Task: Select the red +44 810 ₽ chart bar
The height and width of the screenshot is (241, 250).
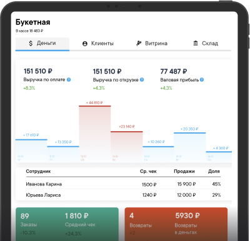Action: pyautogui.click(x=95, y=134)
